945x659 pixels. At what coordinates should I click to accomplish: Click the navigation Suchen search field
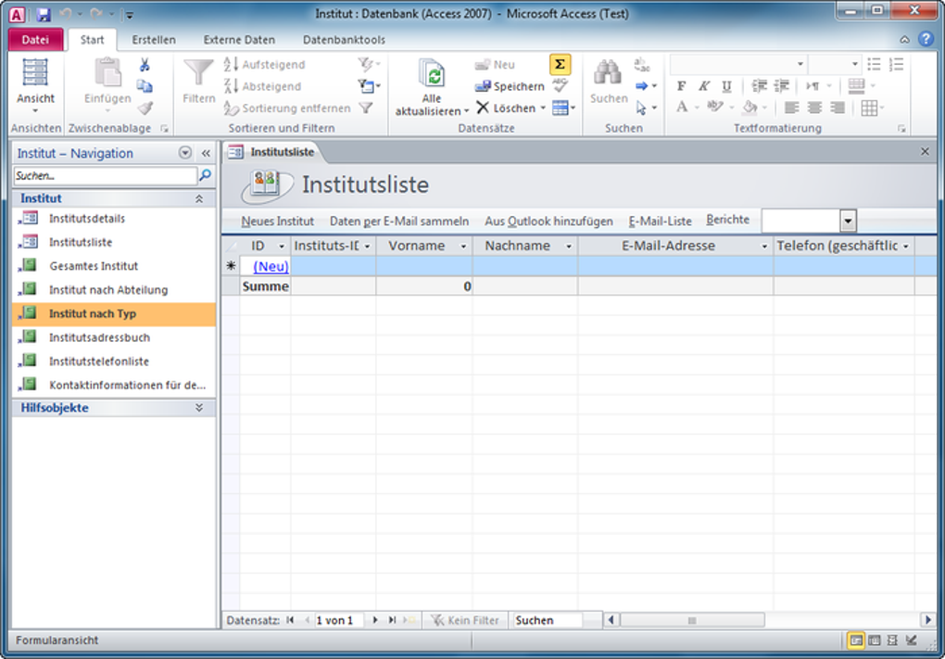[x=105, y=175]
